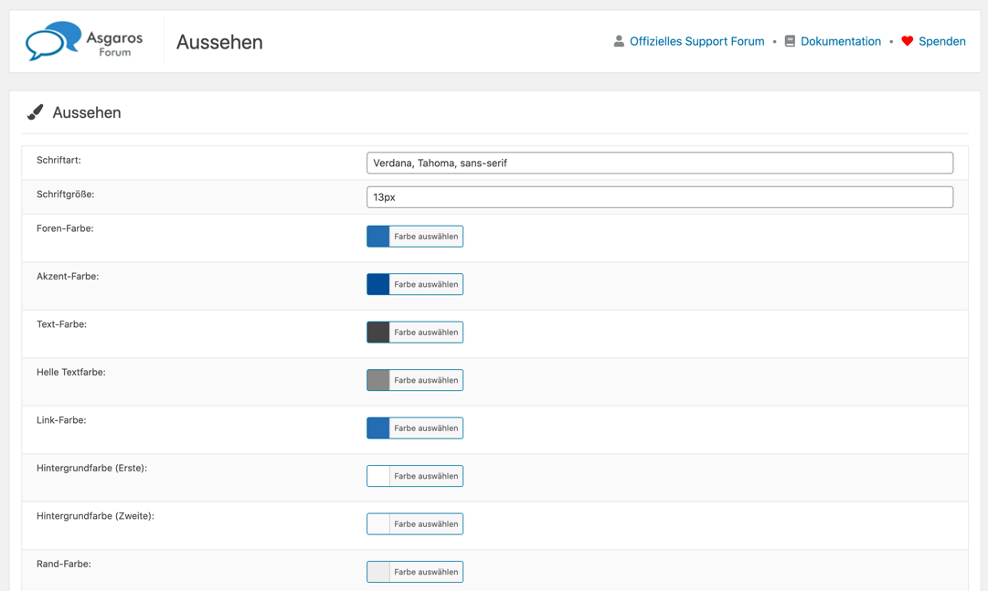The width and height of the screenshot is (988, 591).
Task: Open the Spenden donation link
Action: (942, 41)
